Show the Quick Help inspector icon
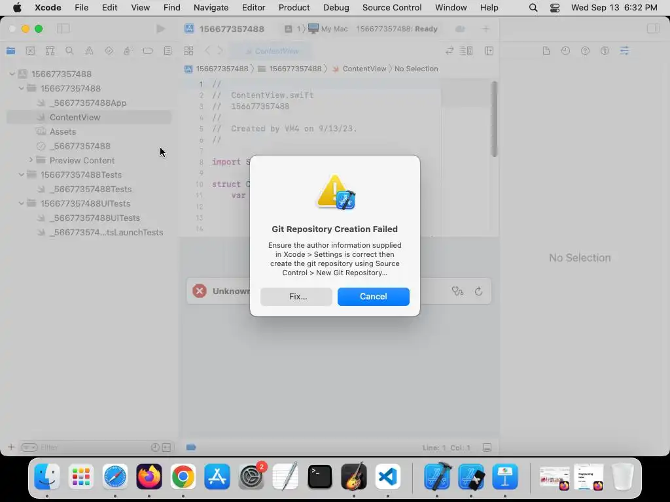670x502 pixels. pyautogui.click(x=585, y=51)
